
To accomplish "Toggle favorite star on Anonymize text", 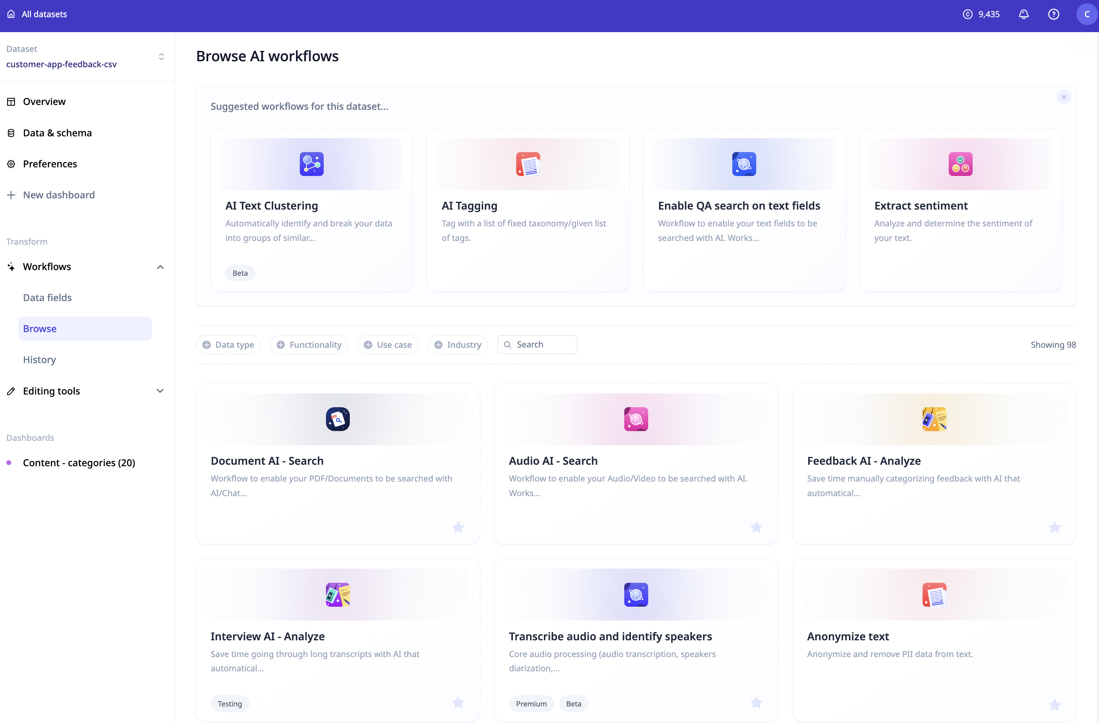I will [1054, 705].
